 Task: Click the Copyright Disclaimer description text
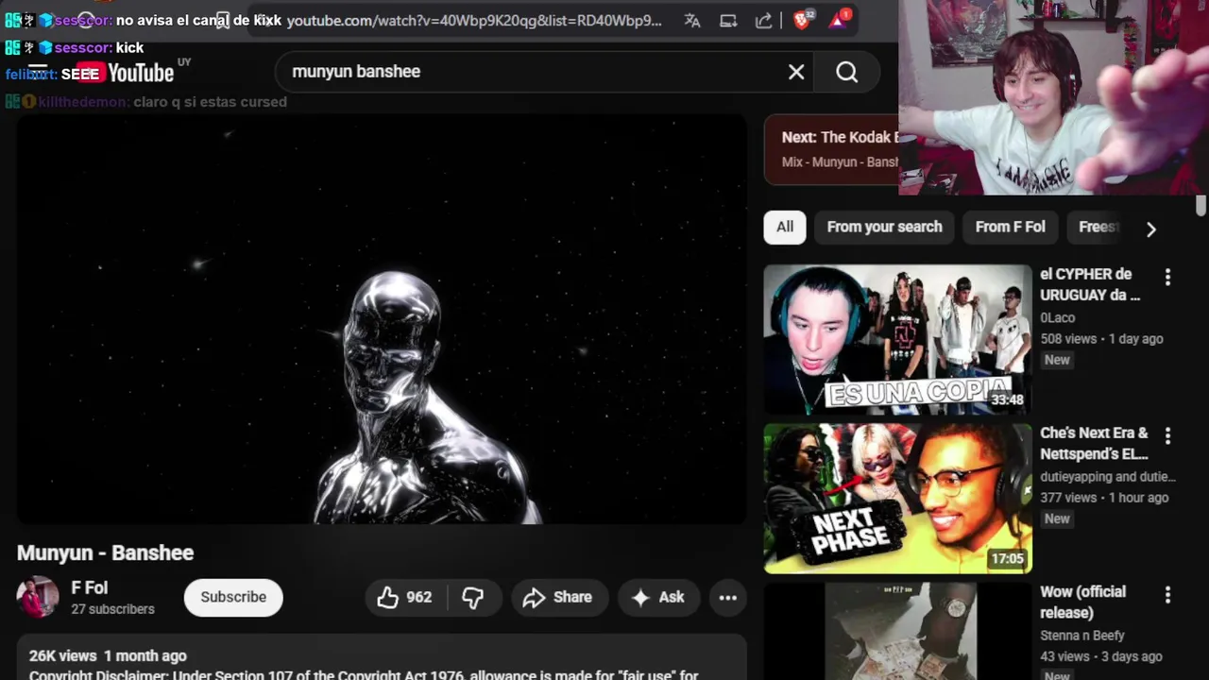pos(364,674)
